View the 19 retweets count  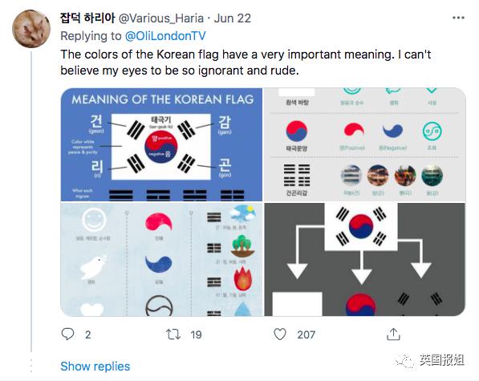coord(196,334)
